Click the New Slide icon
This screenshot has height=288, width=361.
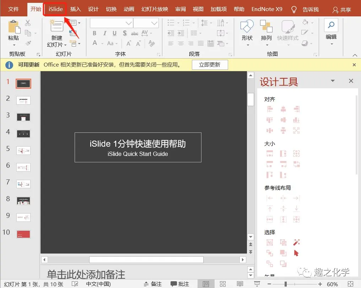point(56,26)
